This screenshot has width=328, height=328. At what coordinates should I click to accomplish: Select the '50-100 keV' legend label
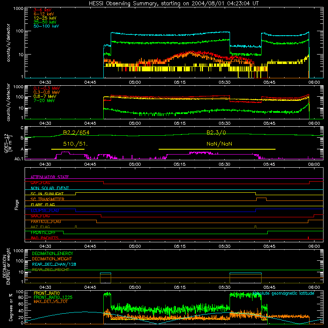point(46,26)
